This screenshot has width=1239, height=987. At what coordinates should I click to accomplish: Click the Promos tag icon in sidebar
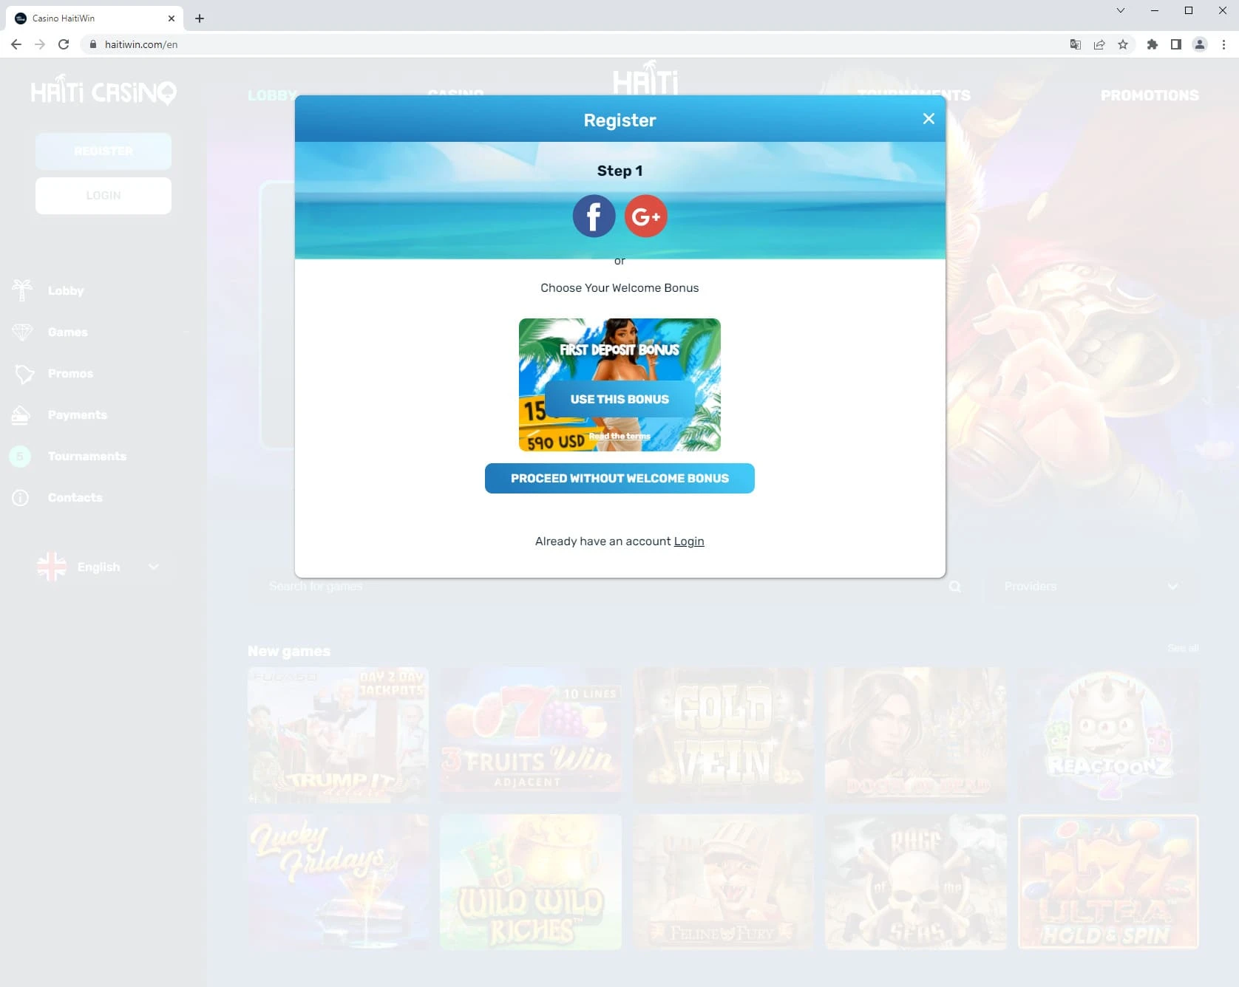pyautogui.click(x=24, y=374)
